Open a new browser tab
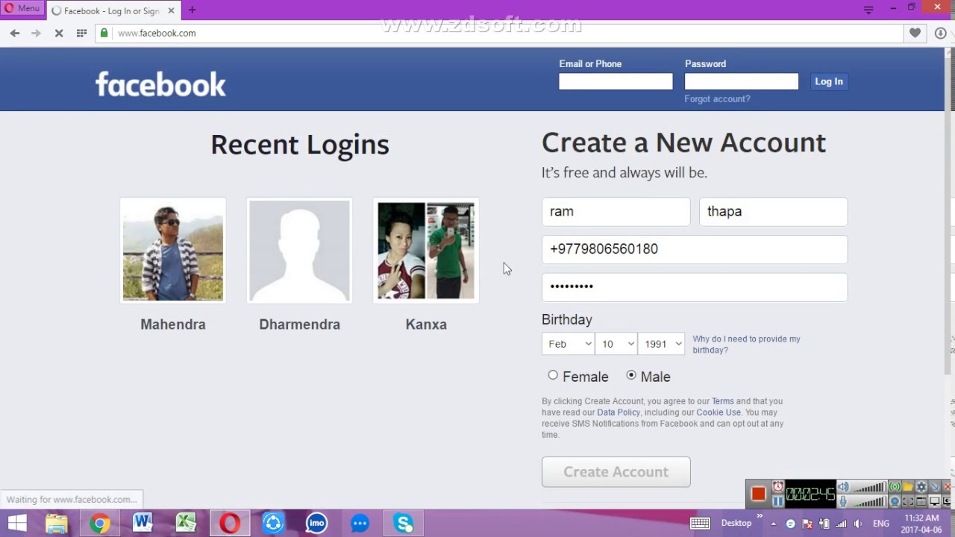Image resolution: width=955 pixels, height=537 pixels. pos(192,10)
